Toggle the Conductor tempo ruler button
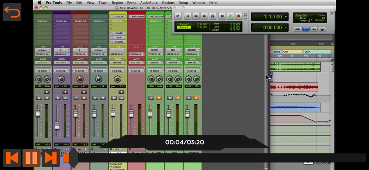The image size is (369, 170). [322, 29]
